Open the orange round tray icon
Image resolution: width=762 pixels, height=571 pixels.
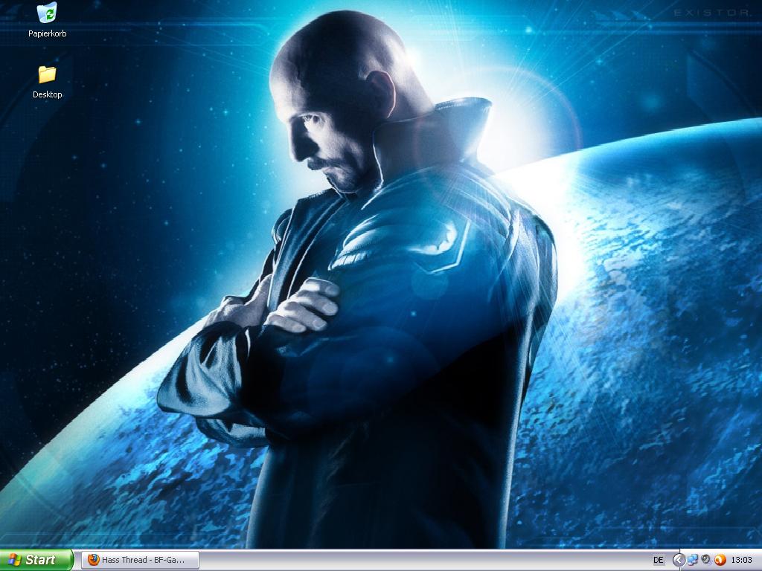point(720,561)
